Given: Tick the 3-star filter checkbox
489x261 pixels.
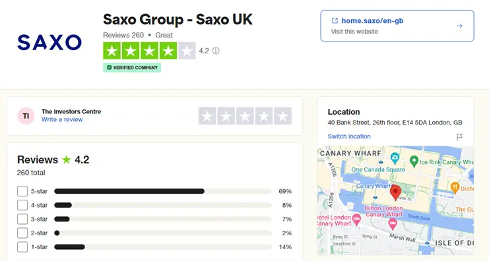Looking at the screenshot, I should click(x=22, y=219).
